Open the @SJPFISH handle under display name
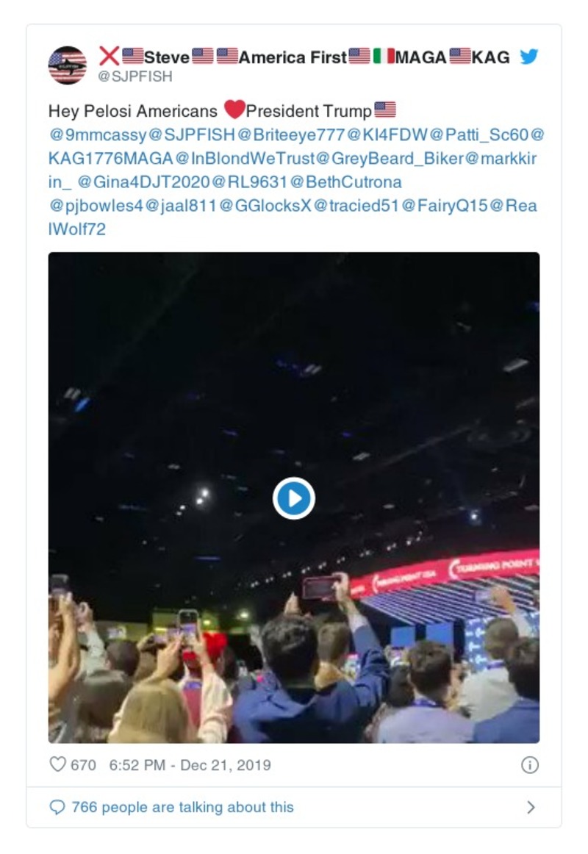This screenshot has height=854, width=588. coord(135,76)
